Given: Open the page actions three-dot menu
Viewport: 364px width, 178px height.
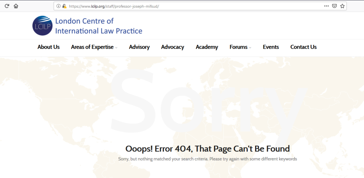Looking at the screenshot, I should point(326,6).
